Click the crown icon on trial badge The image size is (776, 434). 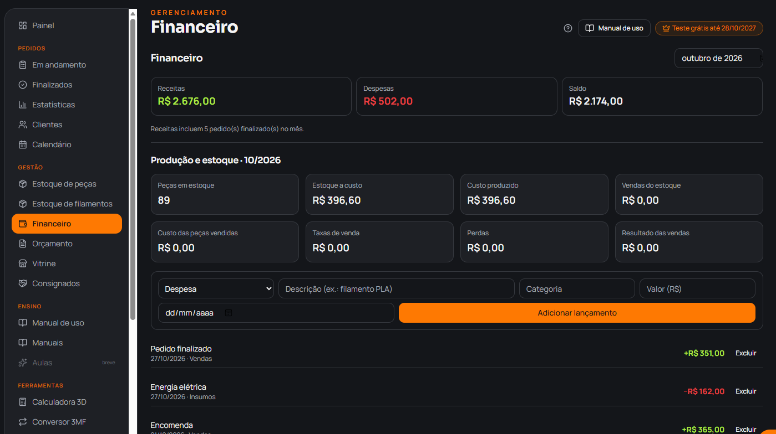point(666,28)
